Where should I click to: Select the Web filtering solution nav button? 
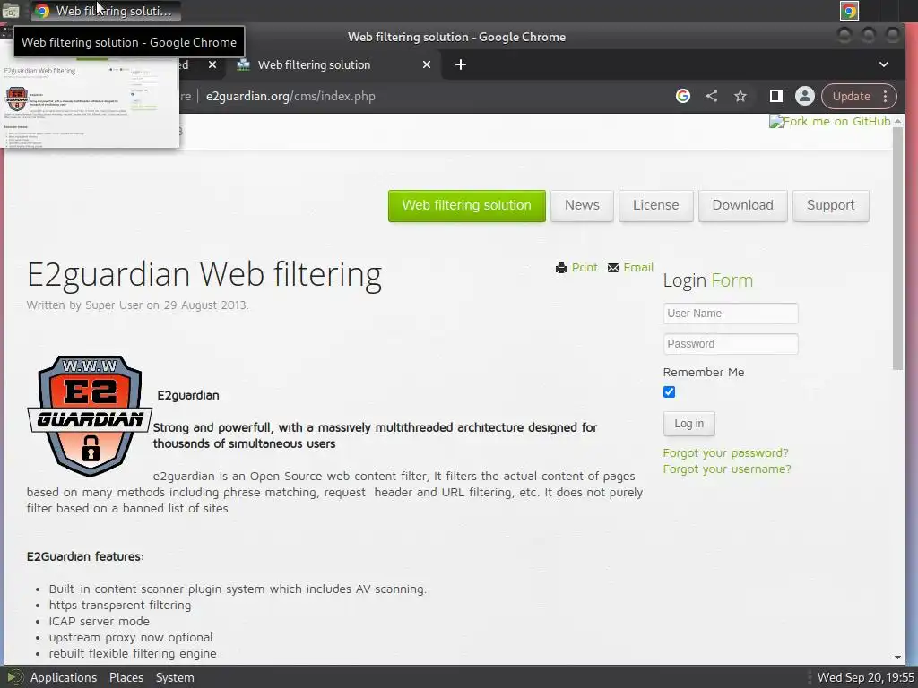pos(466,205)
